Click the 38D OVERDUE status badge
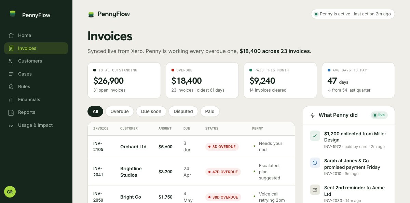This screenshot has width=410, height=203. point(223,197)
